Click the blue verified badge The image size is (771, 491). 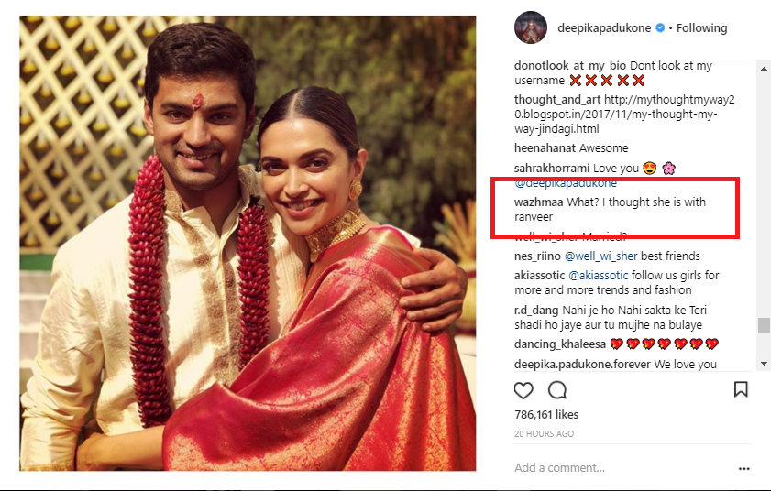[x=659, y=28]
